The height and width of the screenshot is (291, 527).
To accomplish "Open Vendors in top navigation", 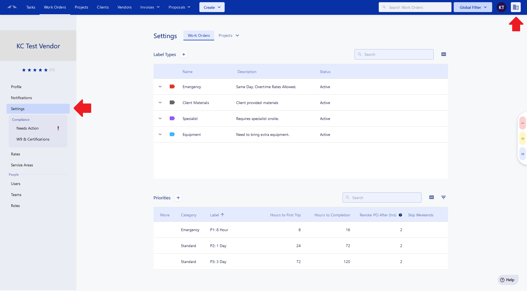I will tap(124, 7).
